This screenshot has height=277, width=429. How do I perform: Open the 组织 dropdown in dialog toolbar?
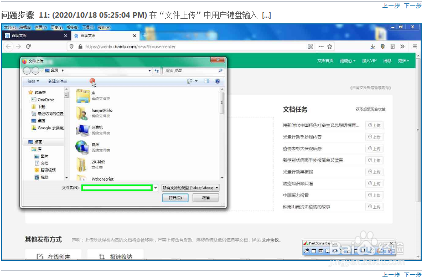click(x=33, y=81)
